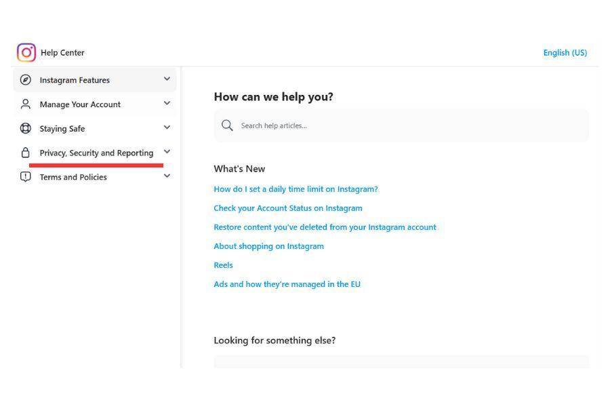Image resolution: width=610 pixels, height=407 pixels.
Task: Click the alert bubble icon beside Terms and Policies
Action: [x=26, y=177]
